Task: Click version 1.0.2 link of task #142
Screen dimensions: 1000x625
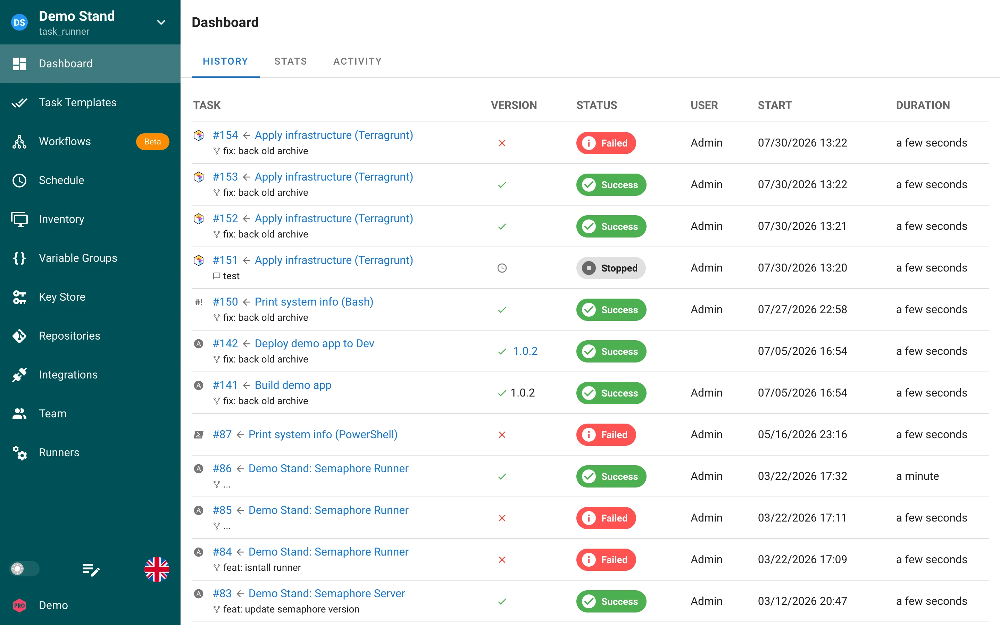Action: (x=525, y=351)
